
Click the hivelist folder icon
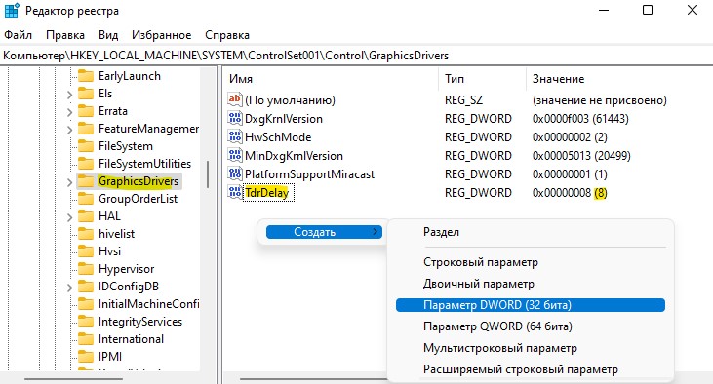(x=86, y=234)
